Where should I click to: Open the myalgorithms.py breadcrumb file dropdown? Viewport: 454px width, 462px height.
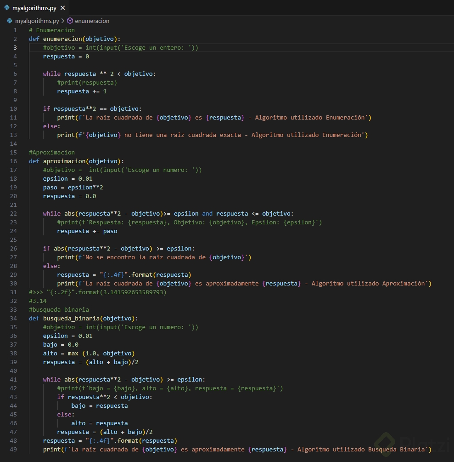(37, 21)
